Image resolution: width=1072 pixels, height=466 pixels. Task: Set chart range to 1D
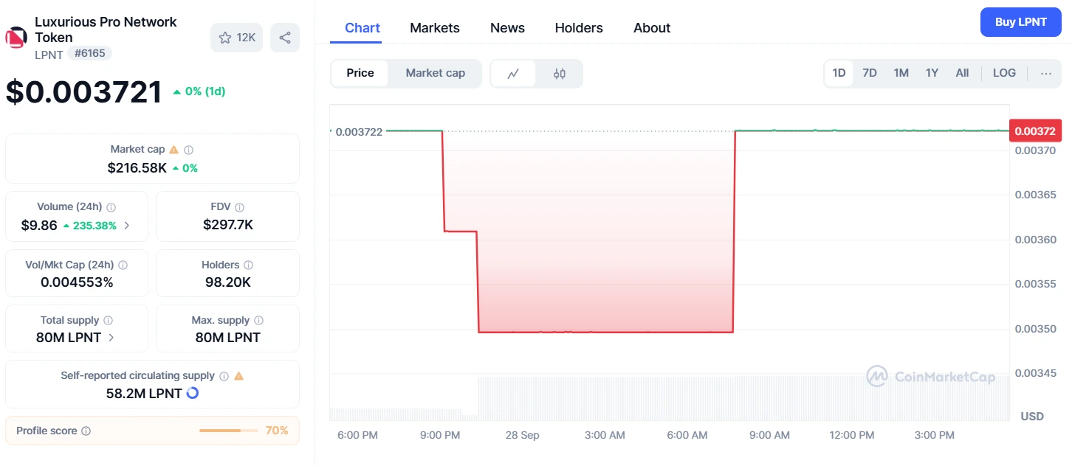pos(839,73)
